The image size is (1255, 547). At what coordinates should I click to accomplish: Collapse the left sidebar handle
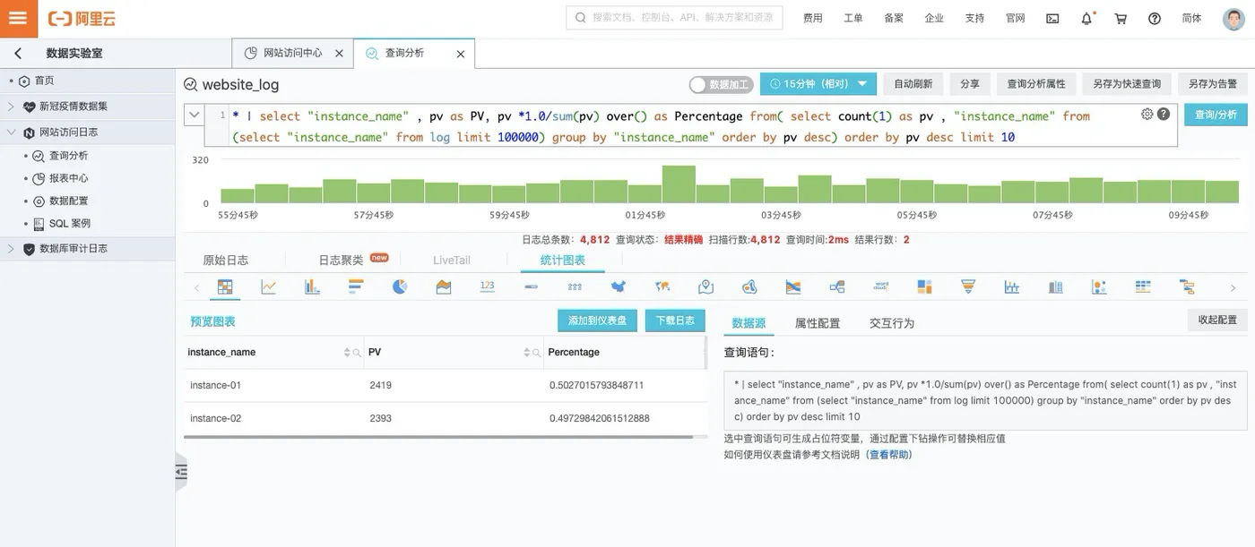(181, 472)
